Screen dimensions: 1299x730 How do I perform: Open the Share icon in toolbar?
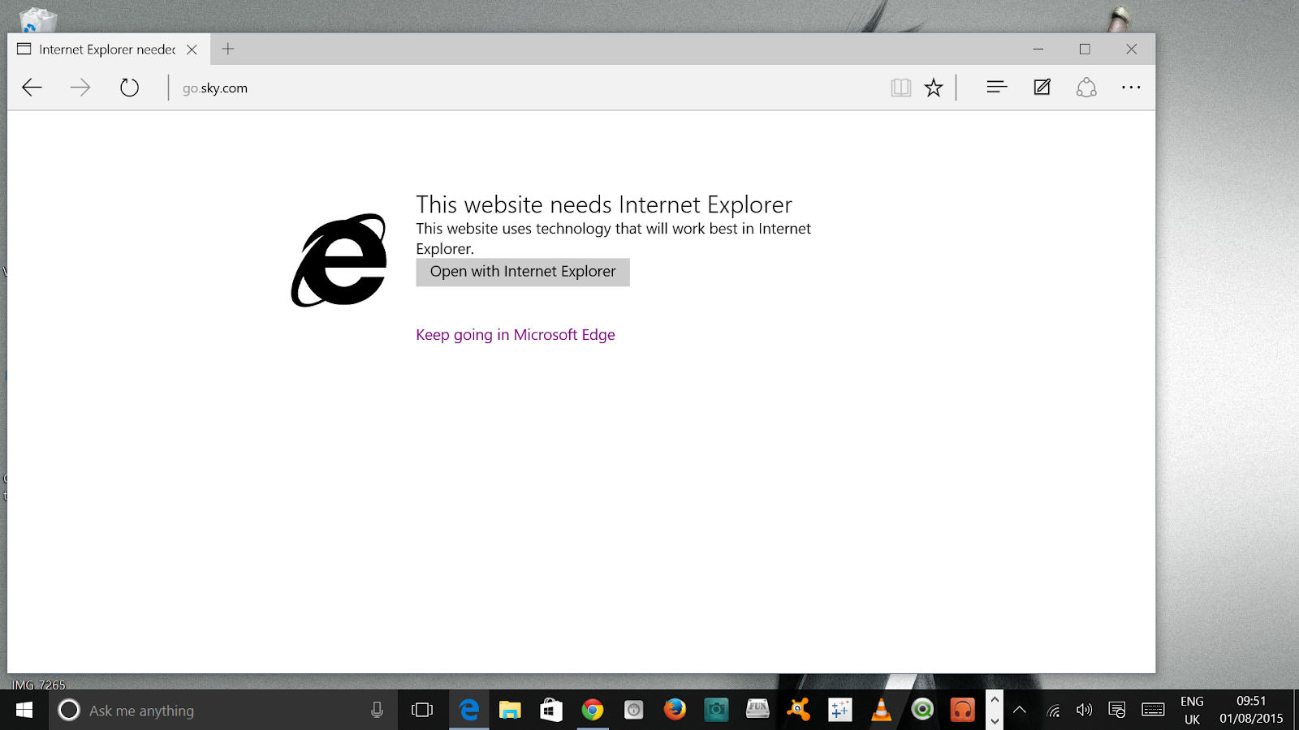(x=1086, y=87)
